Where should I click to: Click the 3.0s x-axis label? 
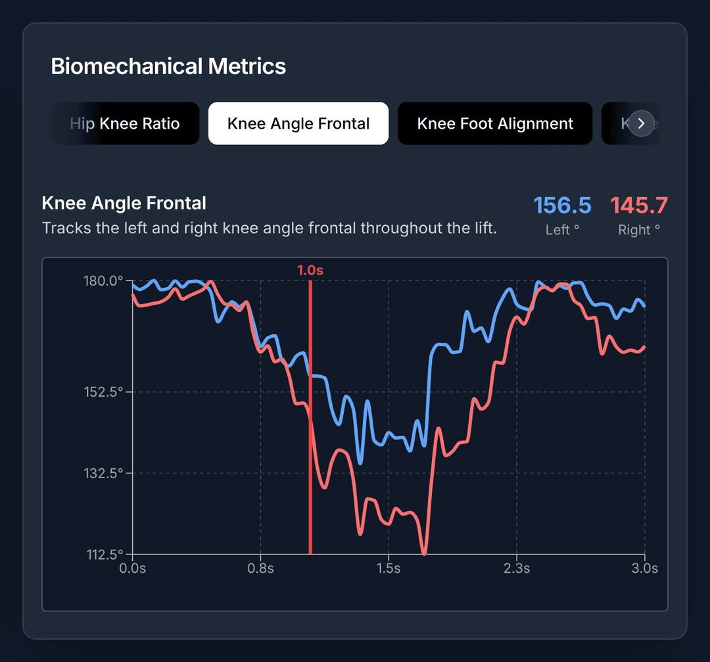point(645,569)
